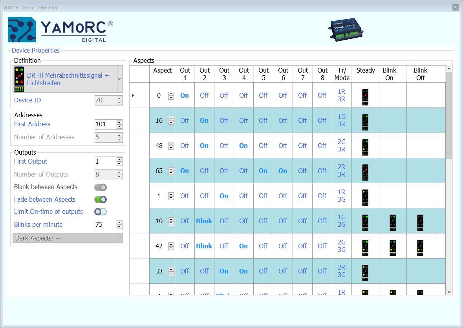The image size is (463, 328).
Task: Click the aspects table scroll-up arrow
Action: pyautogui.click(x=449, y=69)
